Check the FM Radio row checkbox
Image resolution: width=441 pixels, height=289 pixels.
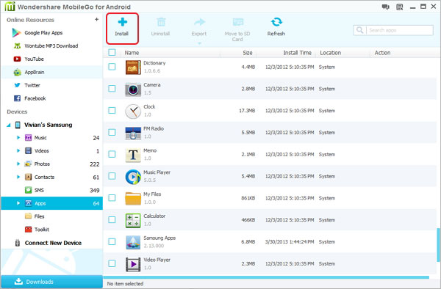coord(112,132)
